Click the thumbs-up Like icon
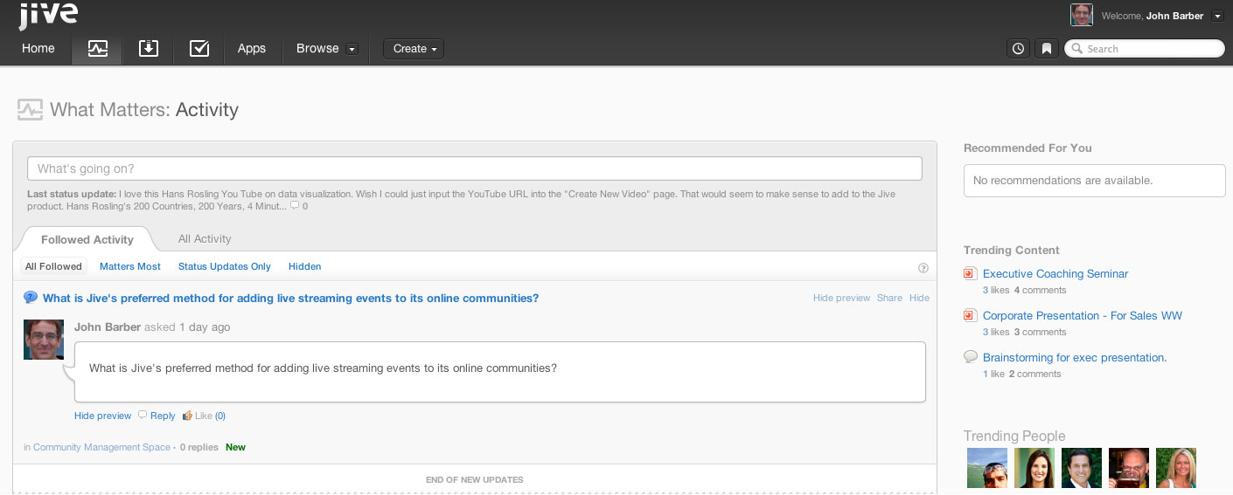 tap(187, 416)
